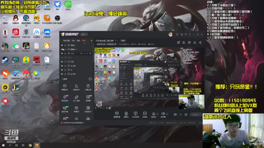The height and width of the screenshot is (148, 264).
Task: Toggle visibility of the 中 layer
Action: pos(62,70)
